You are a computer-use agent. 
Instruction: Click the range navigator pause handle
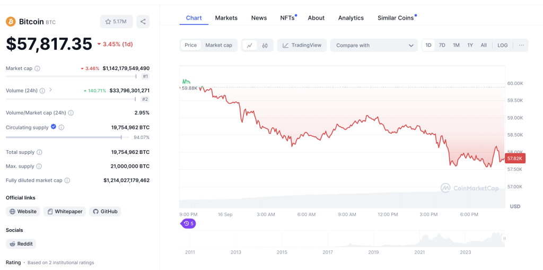click(x=504, y=239)
